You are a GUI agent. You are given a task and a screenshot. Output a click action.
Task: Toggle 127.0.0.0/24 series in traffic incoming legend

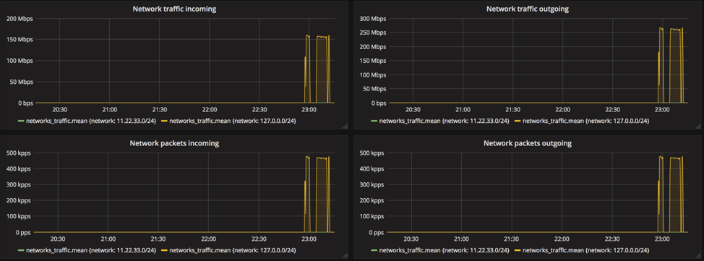click(233, 121)
